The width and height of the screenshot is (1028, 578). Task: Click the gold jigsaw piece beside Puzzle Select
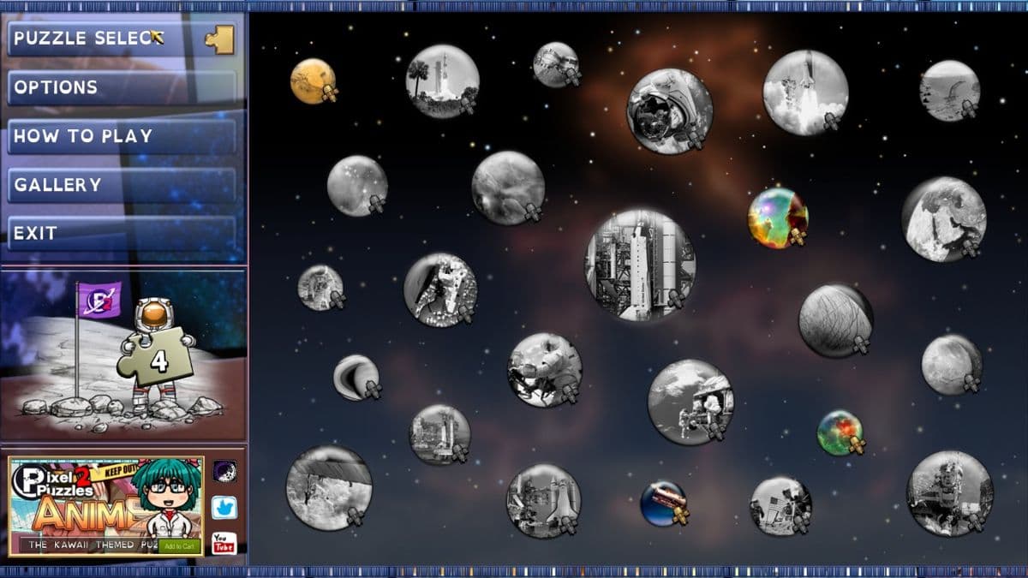click(220, 39)
